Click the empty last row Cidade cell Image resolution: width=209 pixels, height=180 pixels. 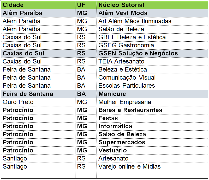coord(38,175)
